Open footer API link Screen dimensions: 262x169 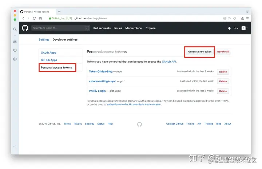pyautogui.click(x=199, y=124)
